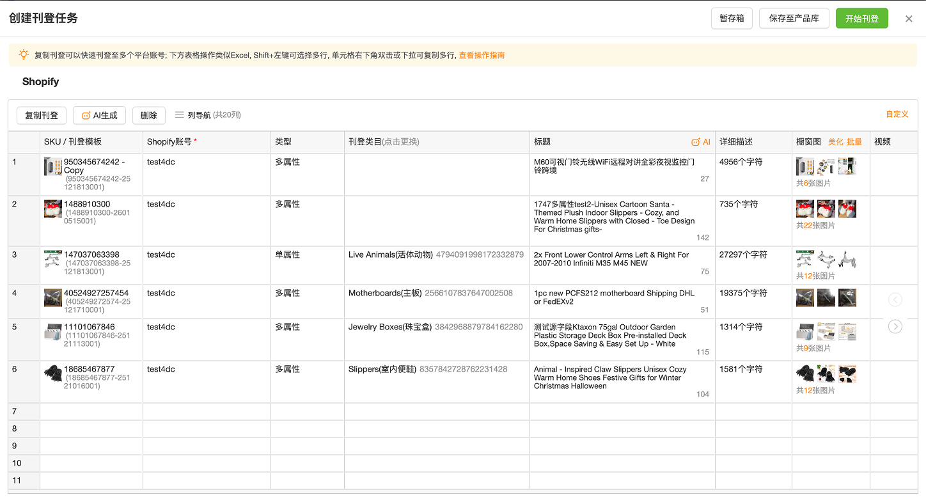Close the 创建刊登任务 dialog
Image resolution: width=926 pixels, height=504 pixels.
point(909,19)
